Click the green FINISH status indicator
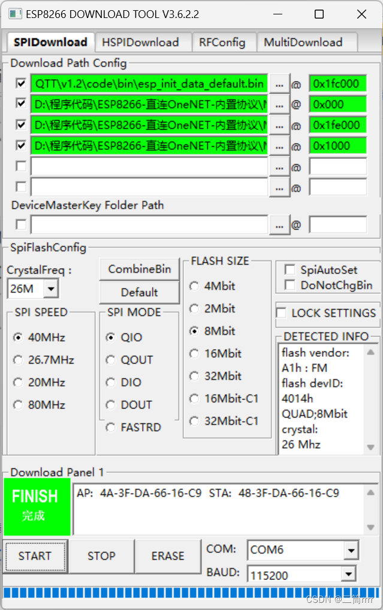The height and width of the screenshot is (610, 383). pos(37,506)
